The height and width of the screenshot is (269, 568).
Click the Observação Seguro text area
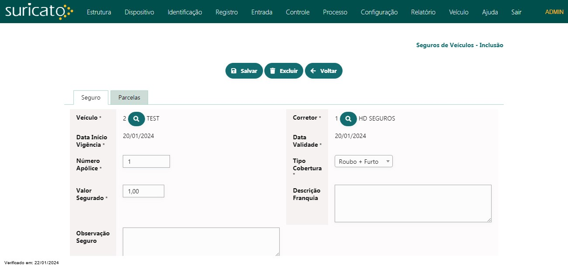coord(201,241)
